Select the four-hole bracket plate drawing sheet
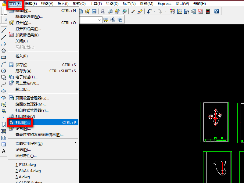 (214, 122)
